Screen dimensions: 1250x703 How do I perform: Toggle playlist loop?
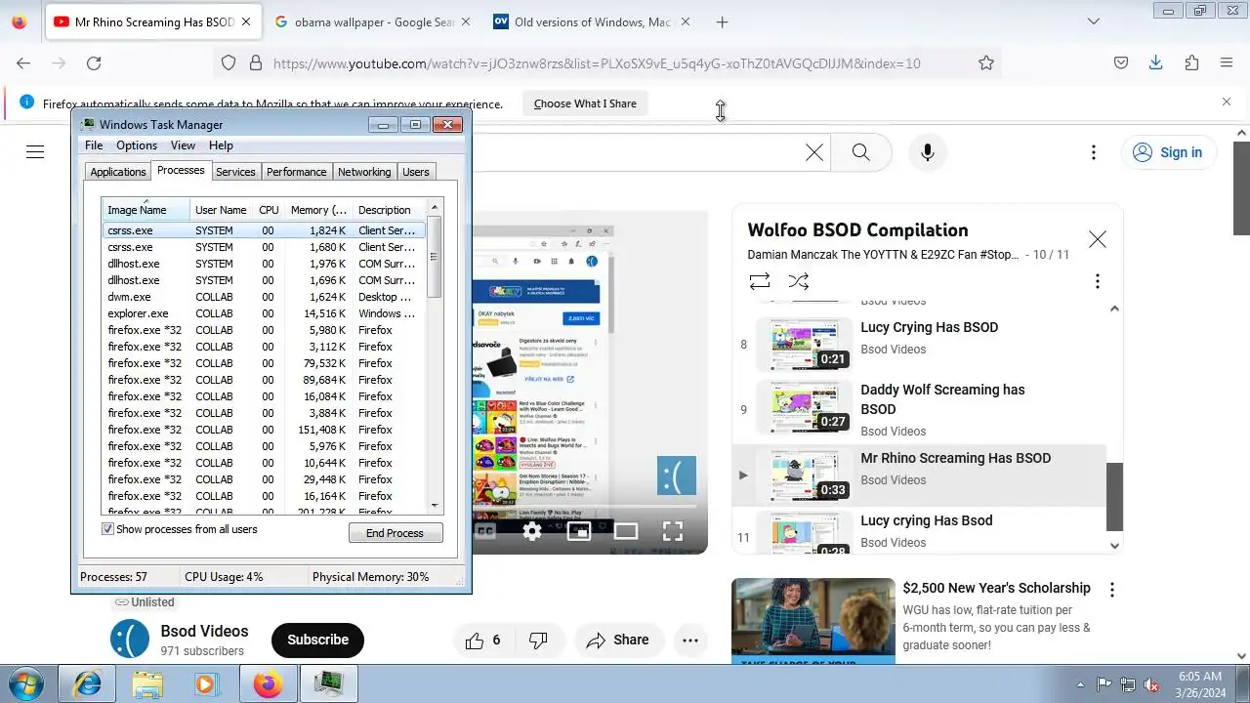(760, 281)
